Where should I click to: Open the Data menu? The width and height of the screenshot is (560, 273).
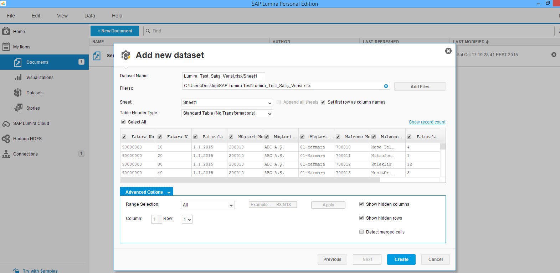89,16
